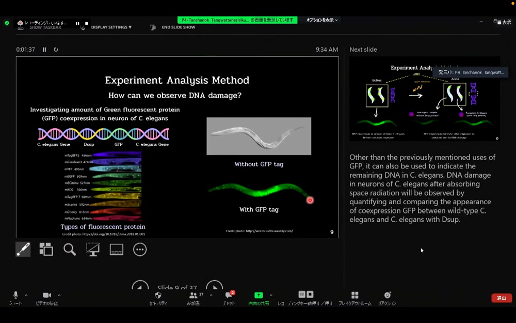Image resolution: width=516 pixels, height=323 pixels.
Task: Click the next slide preview thumbnail
Action: pyautogui.click(x=424, y=99)
